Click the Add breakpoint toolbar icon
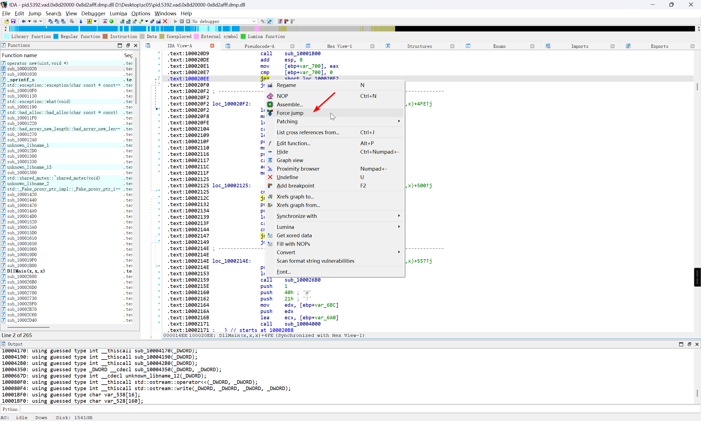The width and height of the screenshot is (701, 421). [286, 21]
